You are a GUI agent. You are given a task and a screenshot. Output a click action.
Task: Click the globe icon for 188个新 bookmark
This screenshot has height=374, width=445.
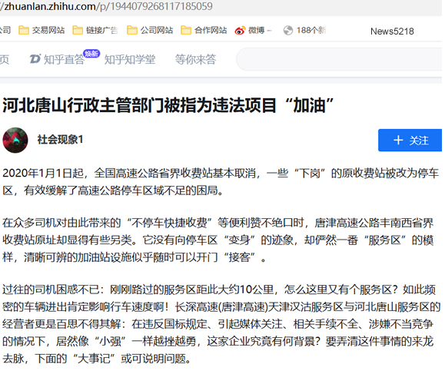pos(288,31)
